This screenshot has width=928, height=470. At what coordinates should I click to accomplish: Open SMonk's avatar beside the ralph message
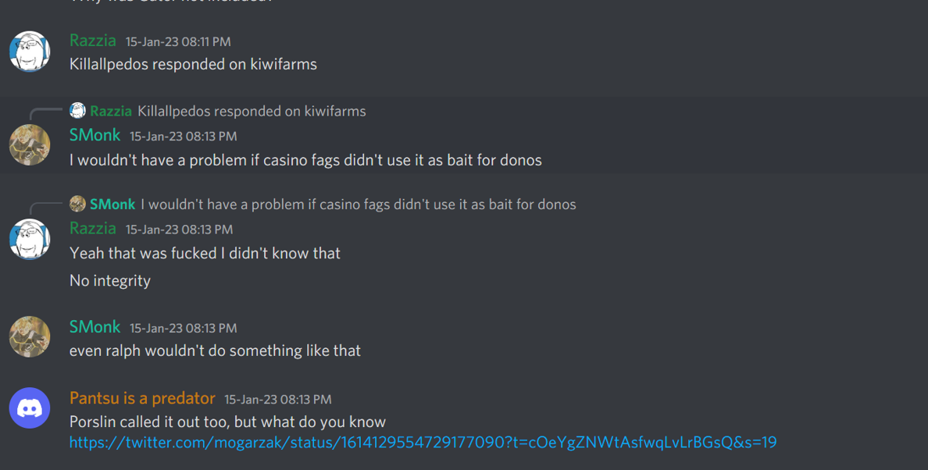point(30,336)
